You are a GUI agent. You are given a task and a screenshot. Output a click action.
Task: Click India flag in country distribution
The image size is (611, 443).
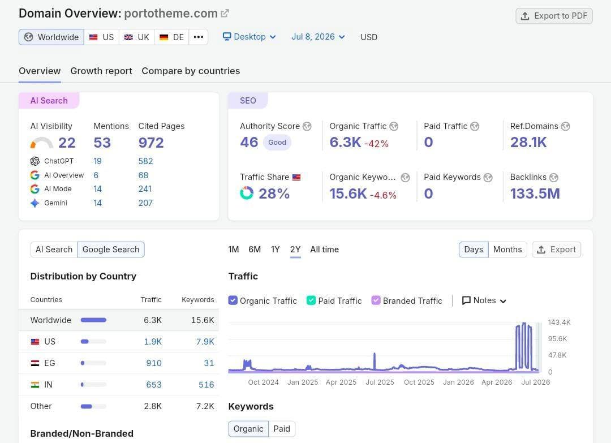[35, 385]
